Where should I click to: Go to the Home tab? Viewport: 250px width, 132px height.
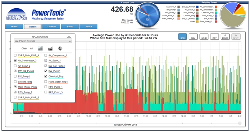point(14,27)
